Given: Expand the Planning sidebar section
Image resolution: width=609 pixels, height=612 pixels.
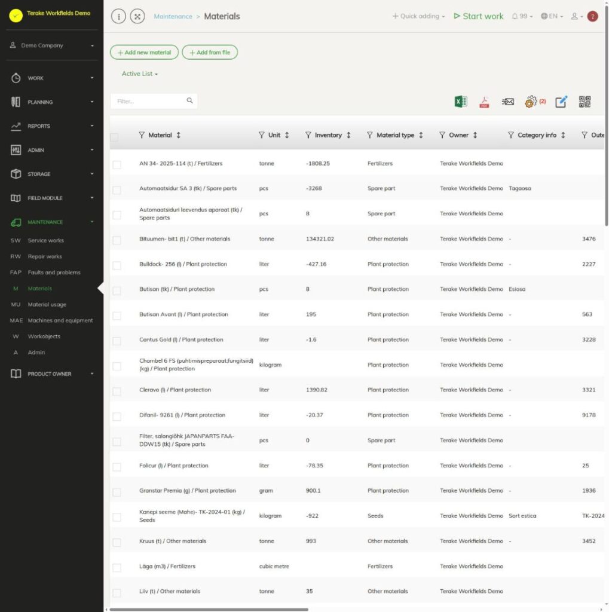Looking at the screenshot, I should (52, 102).
